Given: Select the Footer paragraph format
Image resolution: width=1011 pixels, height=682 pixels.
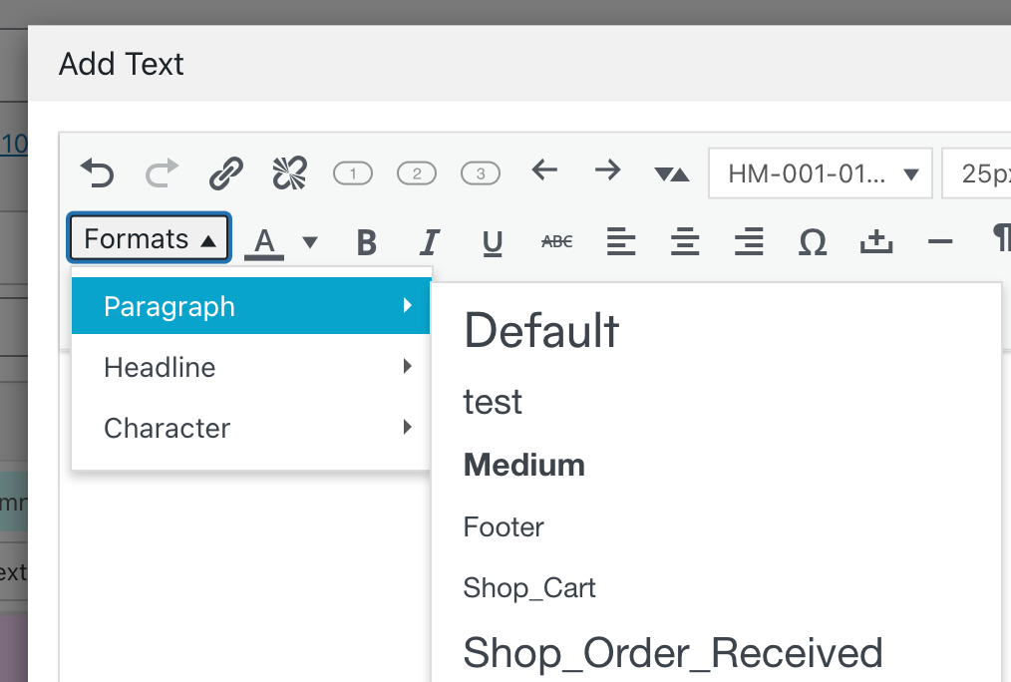Looking at the screenshot, I should 504,526.
